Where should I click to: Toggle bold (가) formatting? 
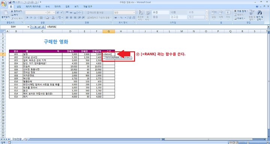tap(27, 18)
